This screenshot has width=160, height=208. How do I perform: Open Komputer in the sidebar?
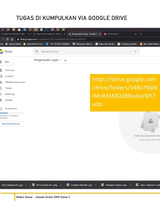pos(9,76)
